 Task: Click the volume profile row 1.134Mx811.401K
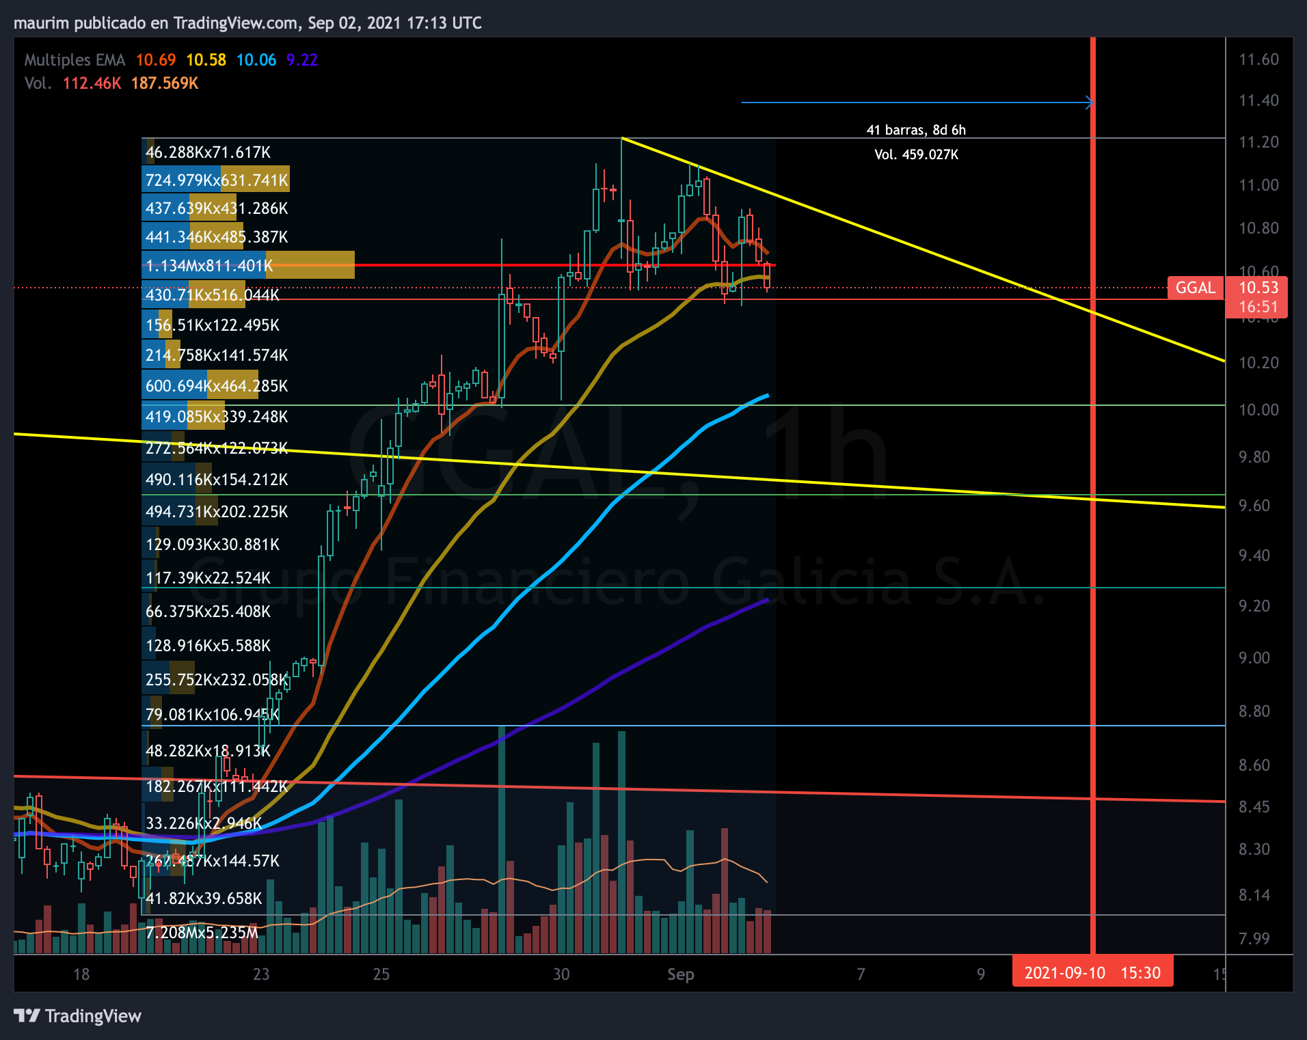coord(248,266)
